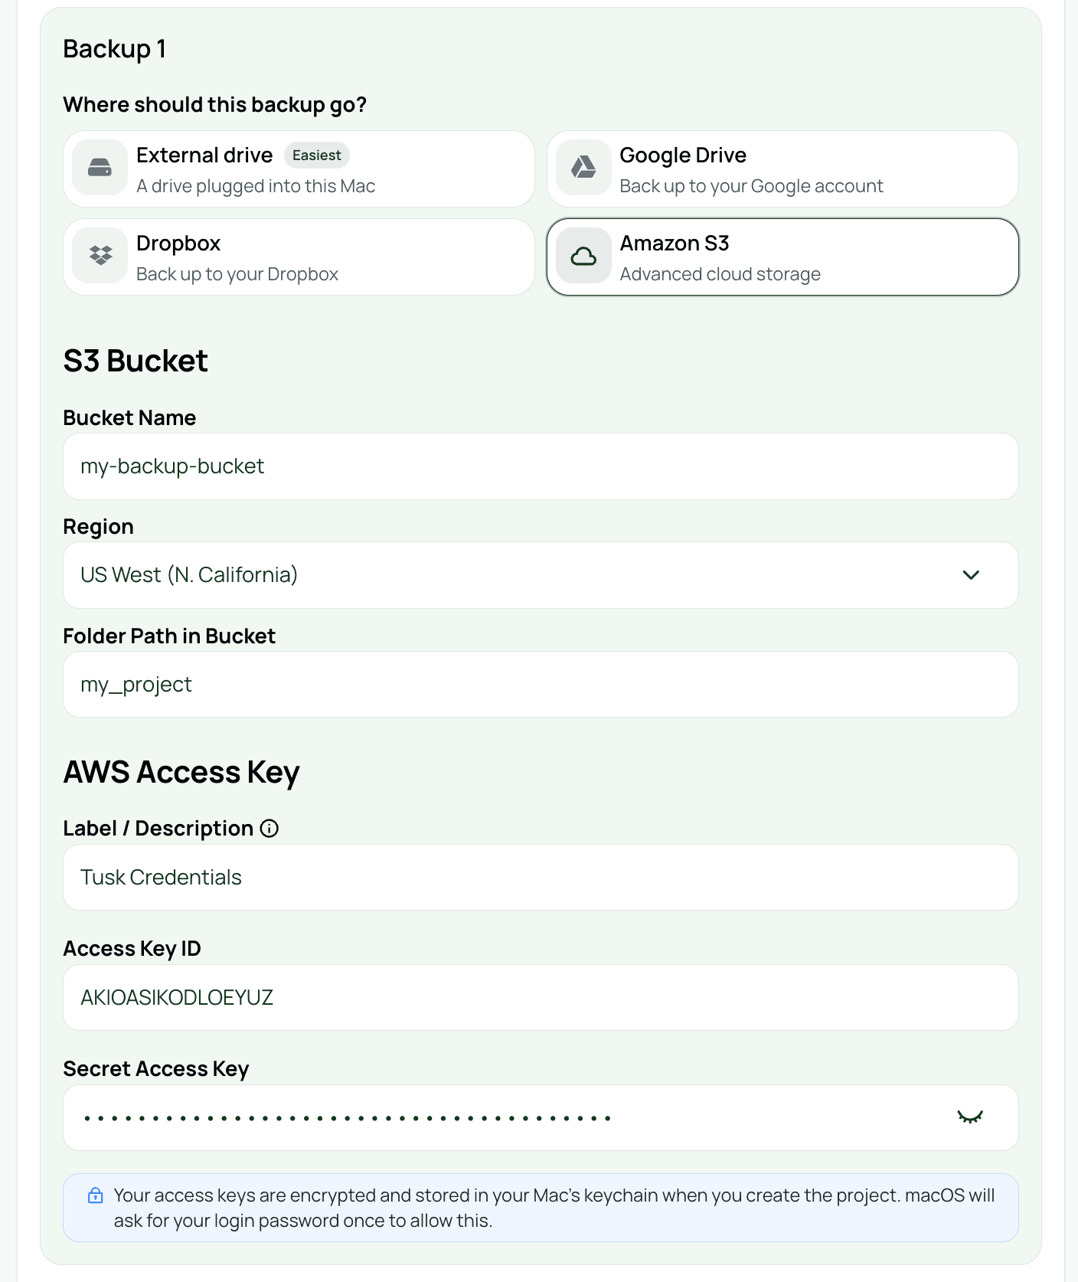
Task: Click the 'S3 Bucket' section heading
Action: click(136, 361)
